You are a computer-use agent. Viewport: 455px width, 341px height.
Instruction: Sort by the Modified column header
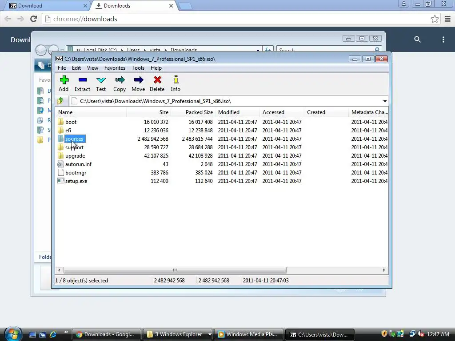pyautogui.click(x=237, y=112)
